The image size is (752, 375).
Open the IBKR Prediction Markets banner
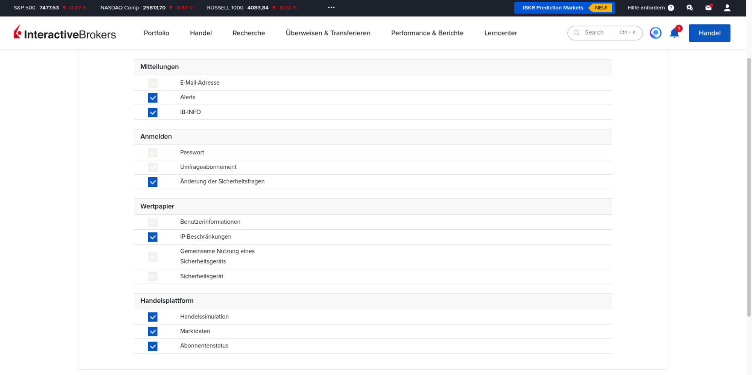point(564,8)
